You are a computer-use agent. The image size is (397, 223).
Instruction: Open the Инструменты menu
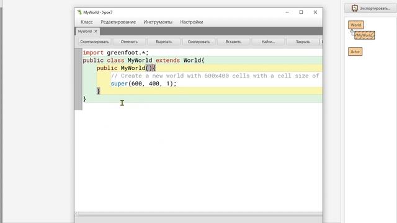point(158,22)
